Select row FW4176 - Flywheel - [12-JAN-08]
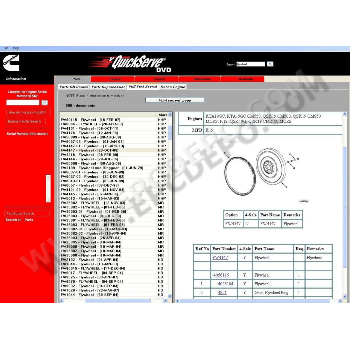Image resolution: width=350 pixels, height=350 pixels. coord(114,133)
